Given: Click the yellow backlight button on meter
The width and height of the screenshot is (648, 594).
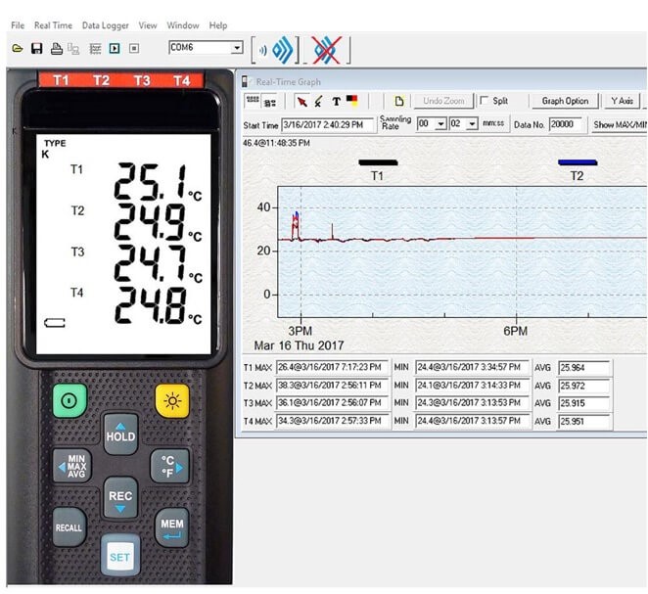Looking at the screenshot, I should click(172, 400).
